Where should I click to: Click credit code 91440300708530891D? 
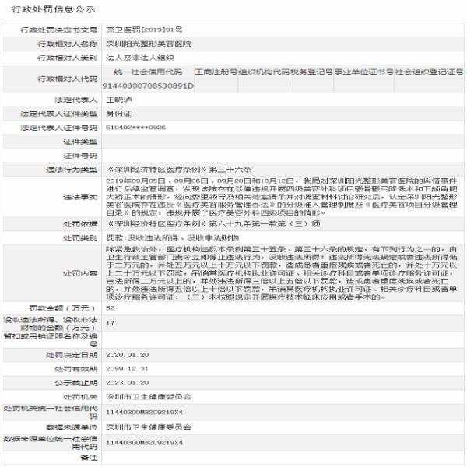148,85
